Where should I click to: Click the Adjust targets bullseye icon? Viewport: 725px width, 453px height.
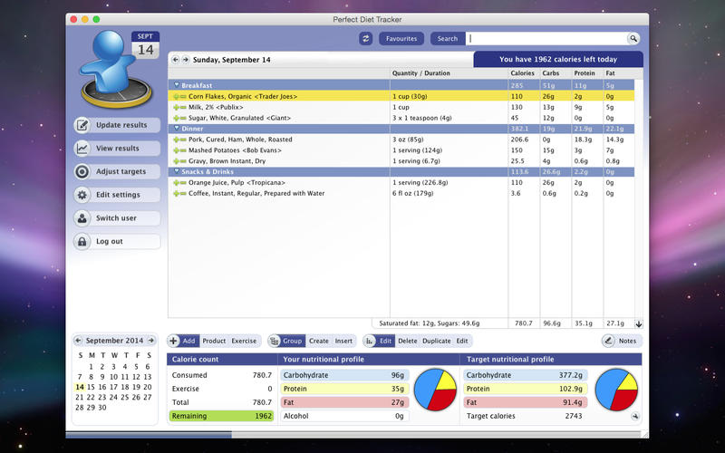(x=82, y=171)
